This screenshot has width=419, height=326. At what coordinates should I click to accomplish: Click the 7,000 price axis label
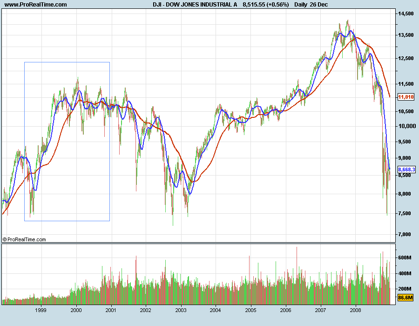(x=405, y=234)
